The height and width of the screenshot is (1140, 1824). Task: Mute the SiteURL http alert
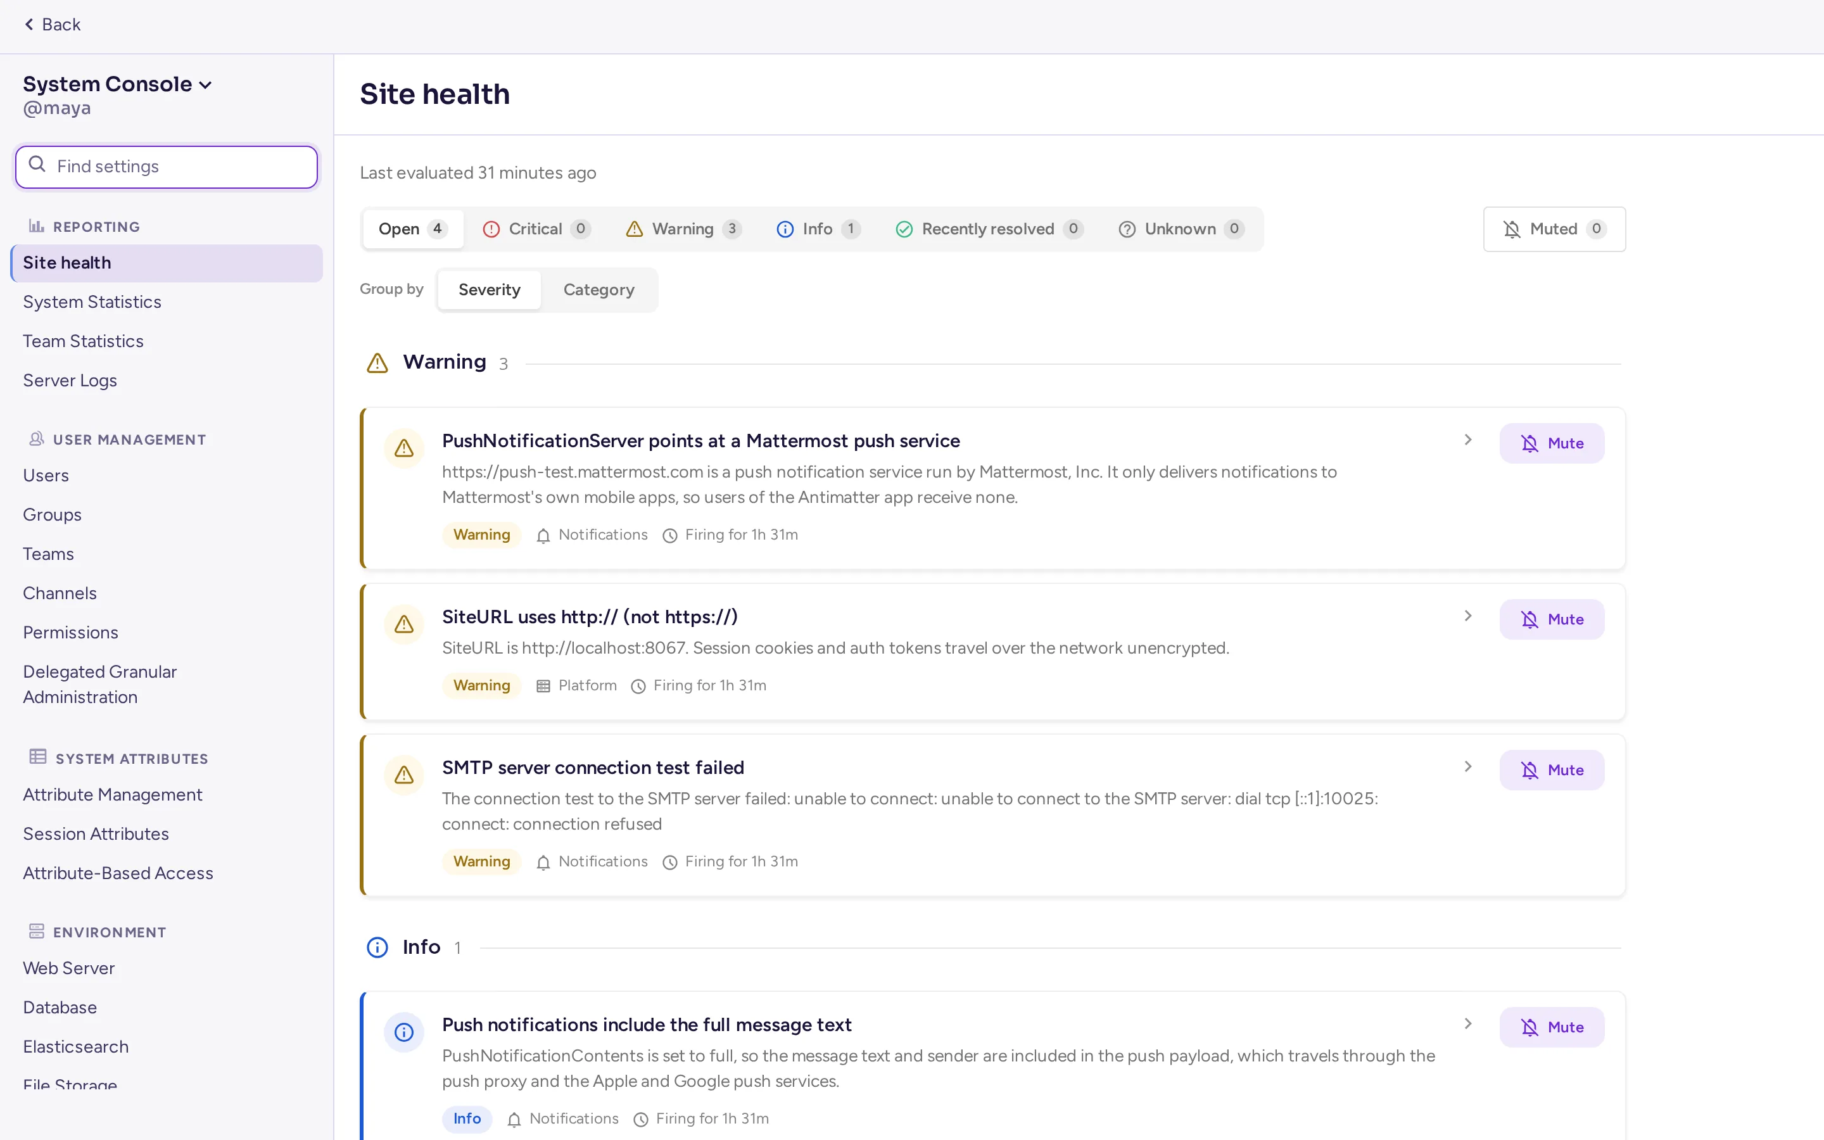(1551, 620)
